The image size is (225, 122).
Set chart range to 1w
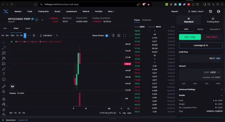tap(24, 113)
